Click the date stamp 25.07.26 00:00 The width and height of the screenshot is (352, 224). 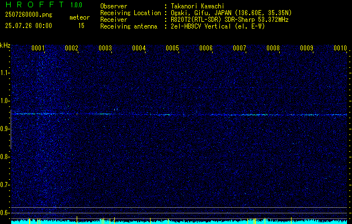[29, 26]
